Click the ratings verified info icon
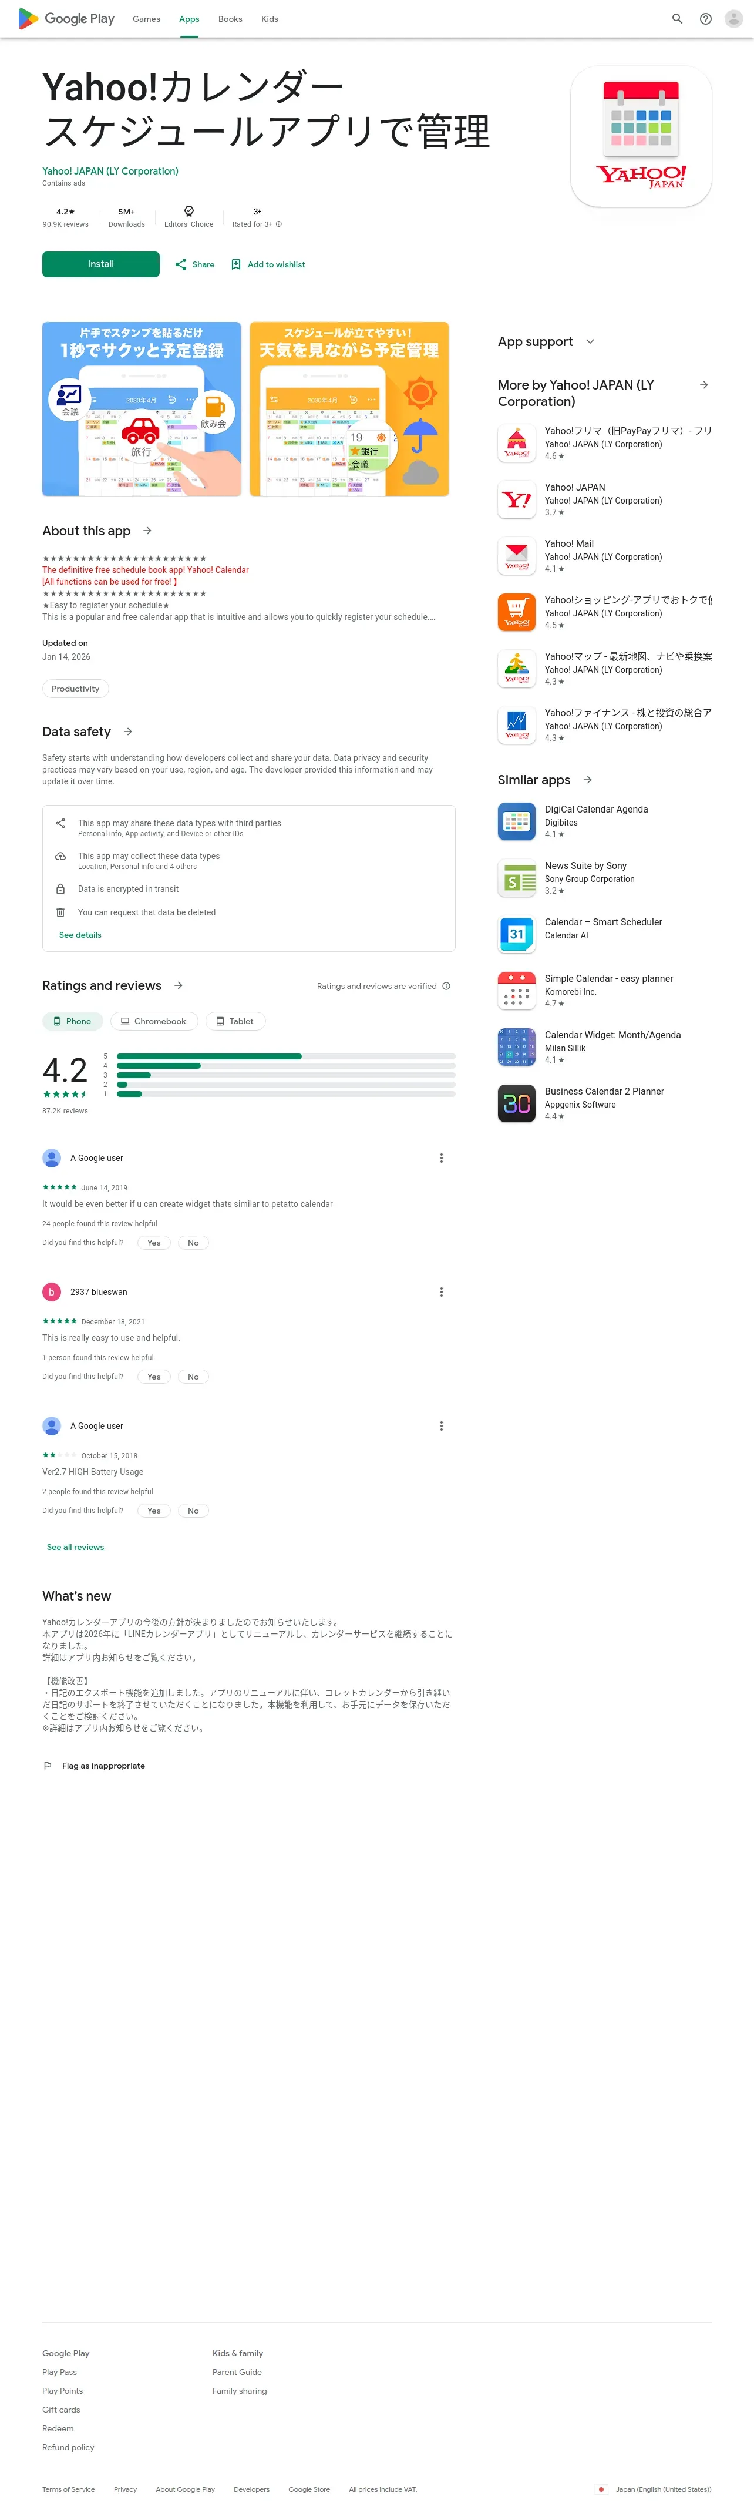754x2513 pixels. point(447,985)
